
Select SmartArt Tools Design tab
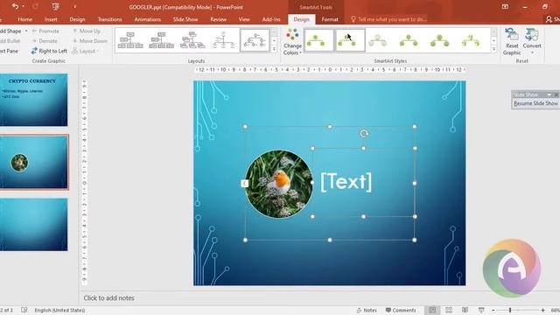click(301, 19)
